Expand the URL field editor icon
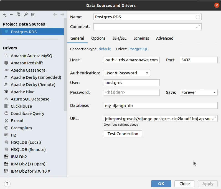The width and height of the screenshot is (221, 189). pyautogui.click(x=214, y=119)
